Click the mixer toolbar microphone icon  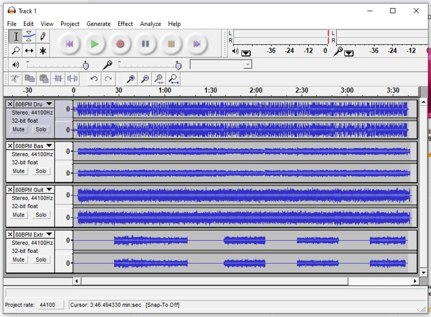tap(107, 65)
